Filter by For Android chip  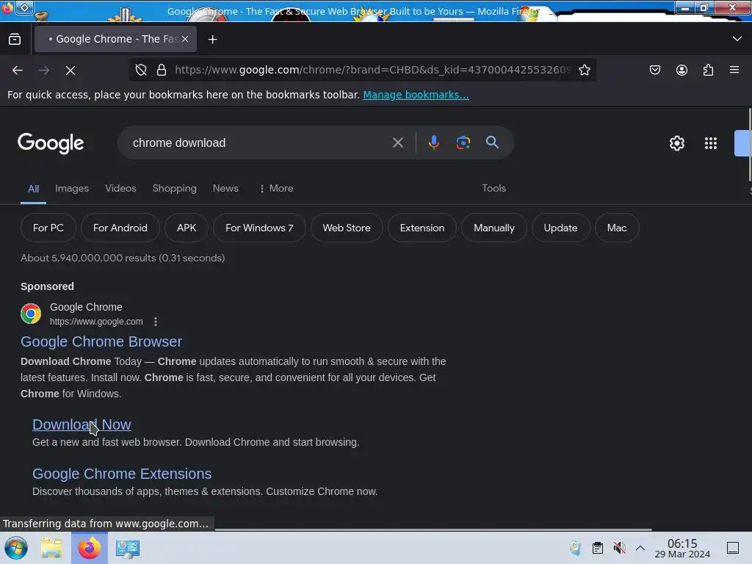120,228
